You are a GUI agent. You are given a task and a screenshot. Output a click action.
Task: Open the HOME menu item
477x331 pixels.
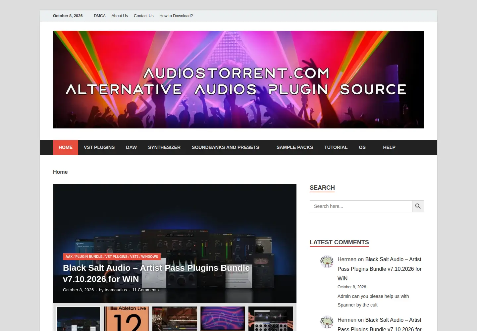click(66, 147)
